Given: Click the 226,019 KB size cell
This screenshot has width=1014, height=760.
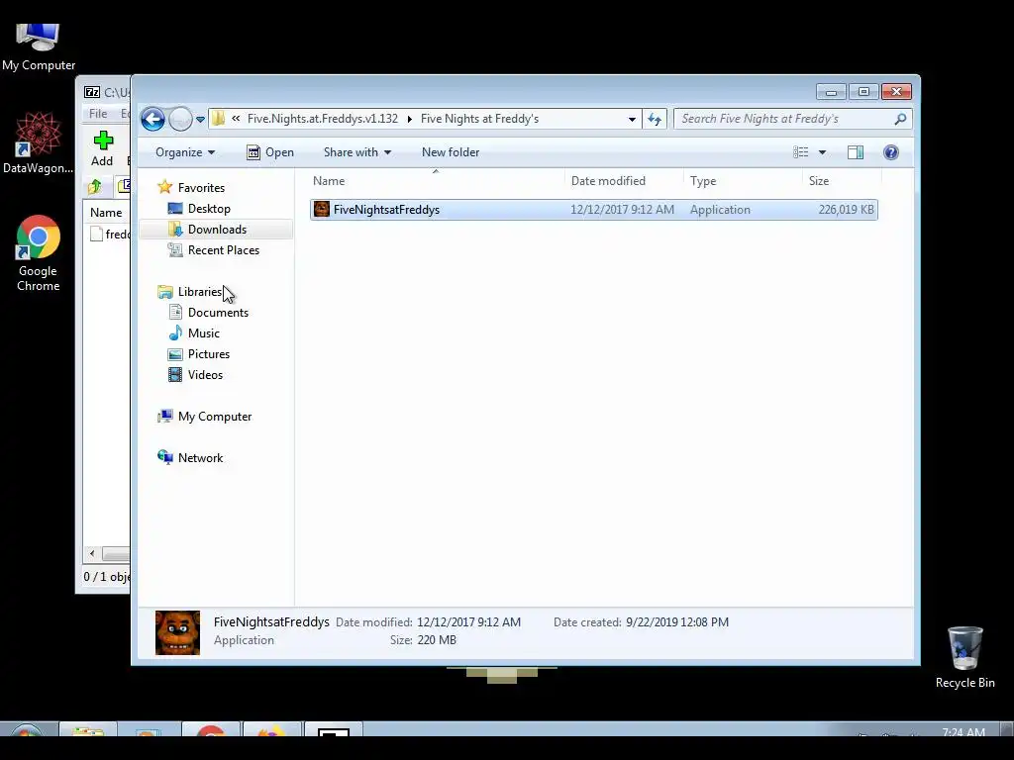Looking at the screenshot, I should click(846, 210).
